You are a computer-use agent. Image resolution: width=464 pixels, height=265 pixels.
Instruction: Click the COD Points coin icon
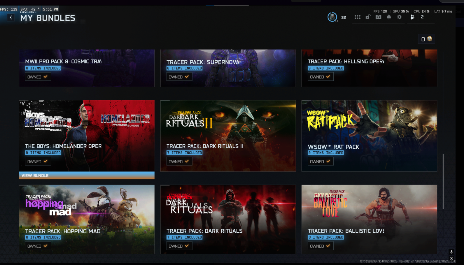coord(430,39)
